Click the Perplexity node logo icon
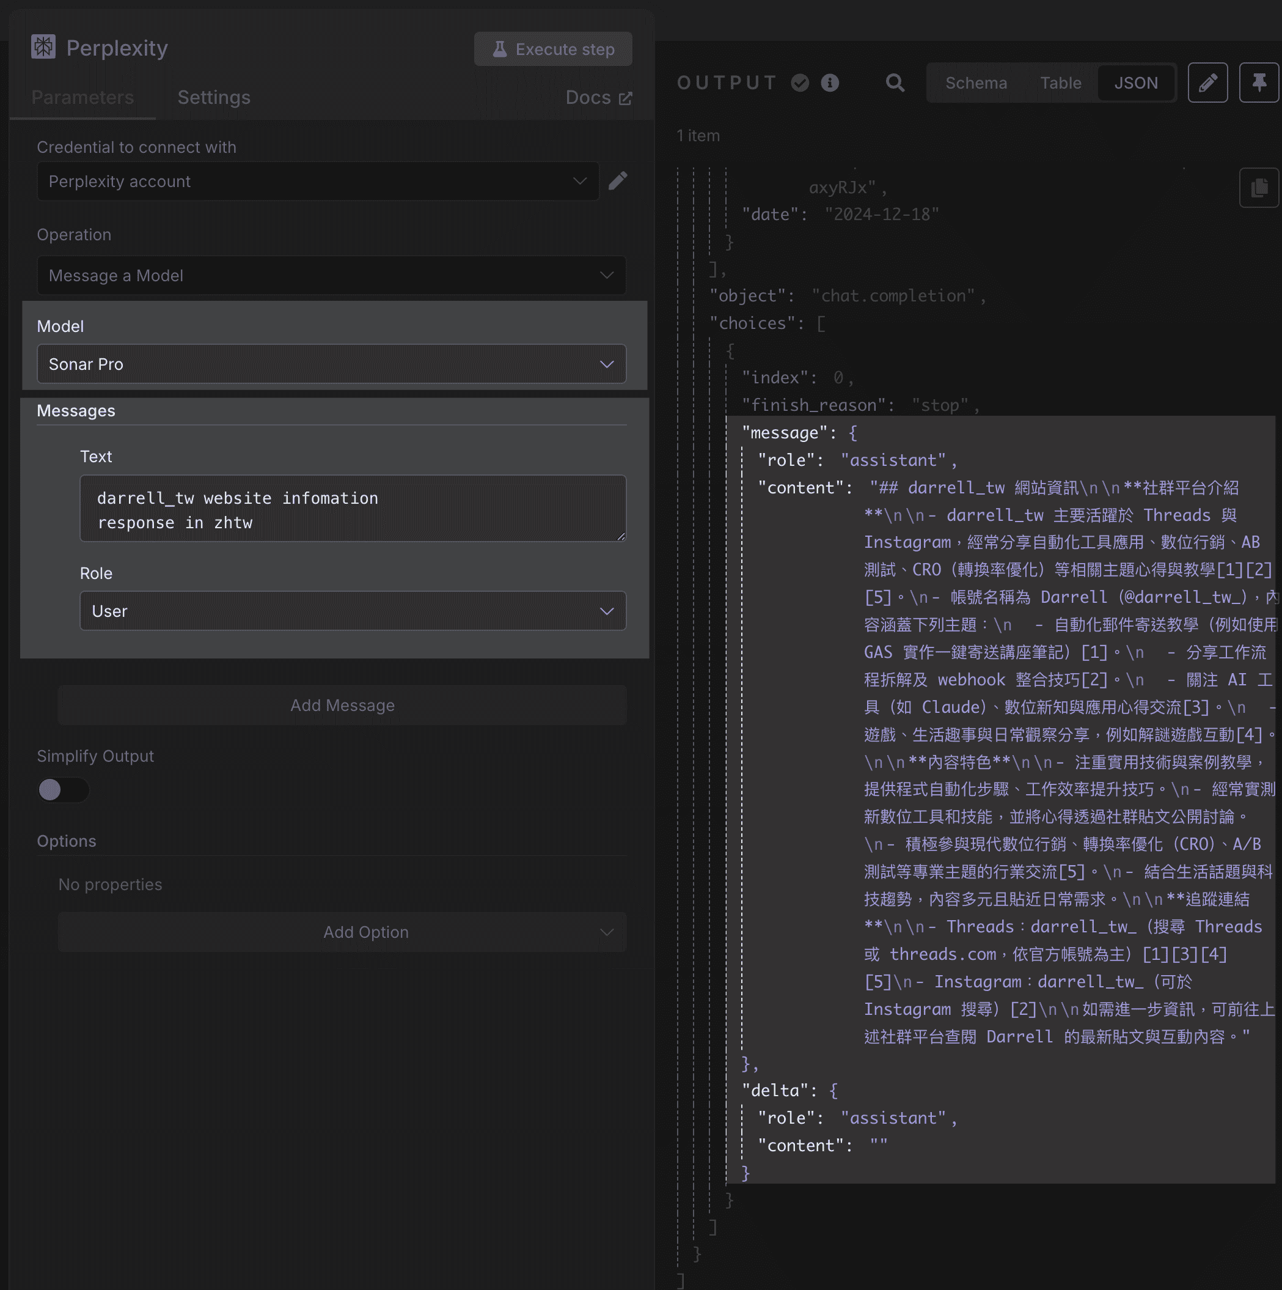 coord(43,46)
